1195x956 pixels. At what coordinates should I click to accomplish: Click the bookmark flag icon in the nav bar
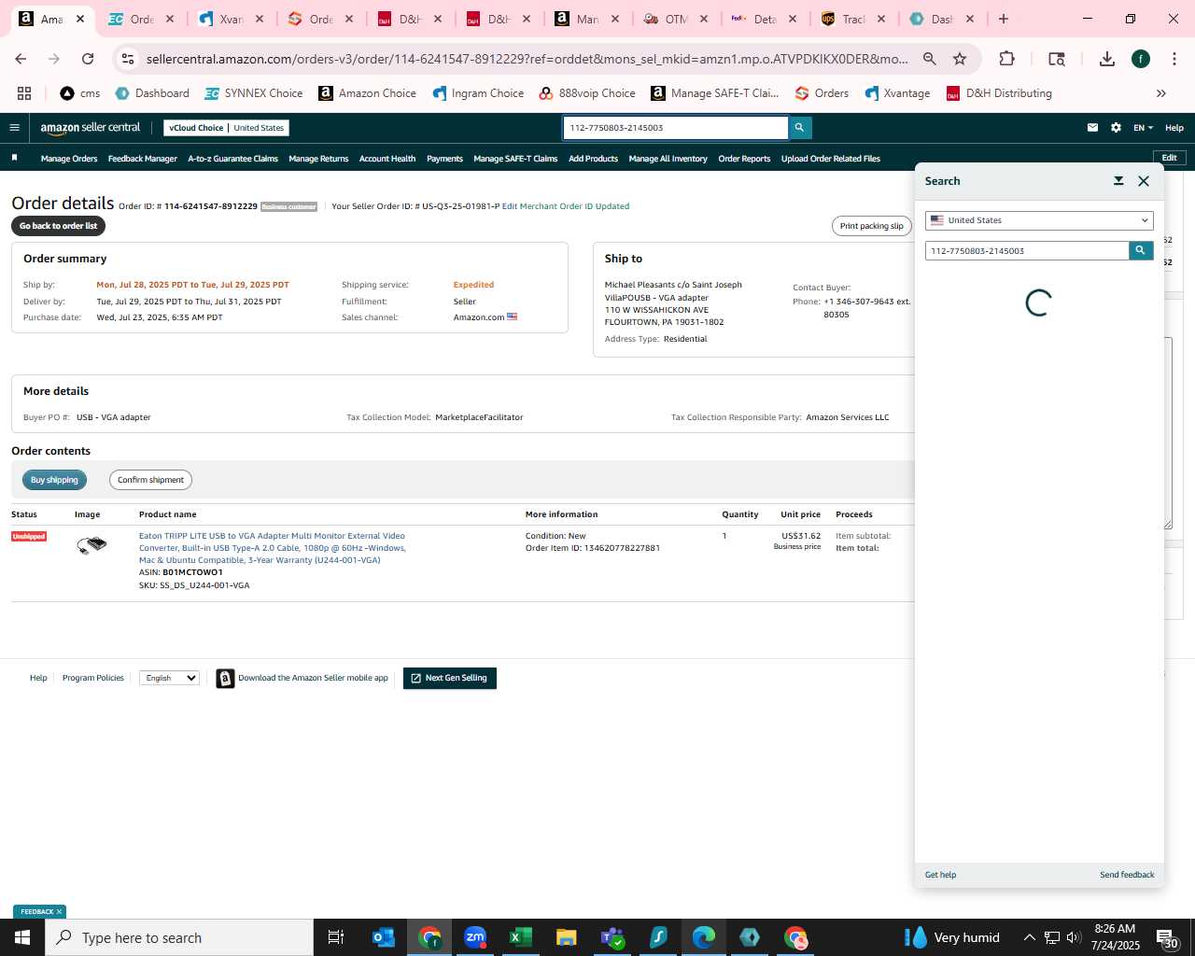click(x=14, y=158)
